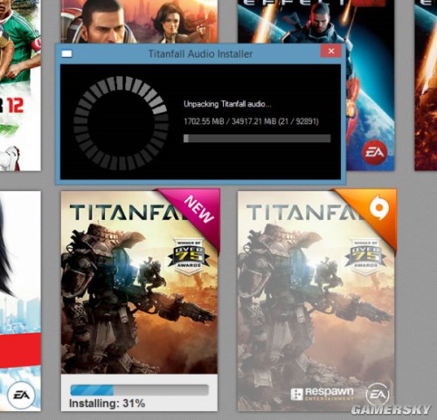Click the Unpacking Titanfall audio status text
437x420 pixels.
pos(227,104)
